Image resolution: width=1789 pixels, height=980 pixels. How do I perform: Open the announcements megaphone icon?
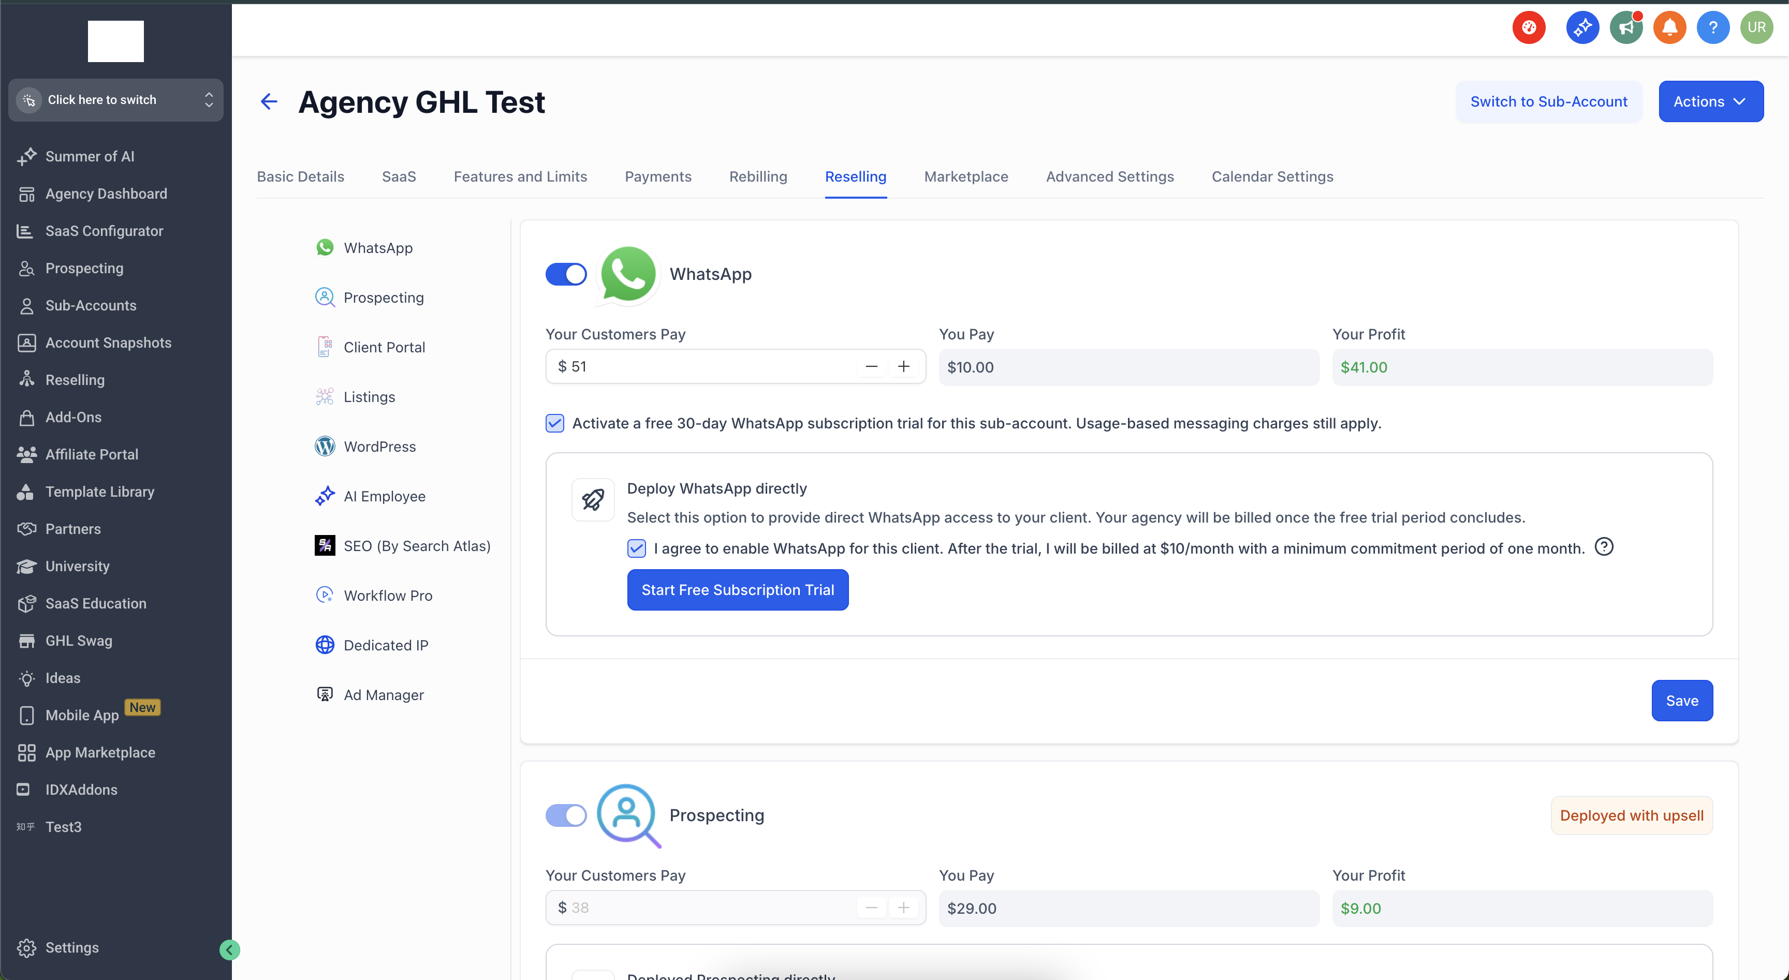click(1626, 28)
